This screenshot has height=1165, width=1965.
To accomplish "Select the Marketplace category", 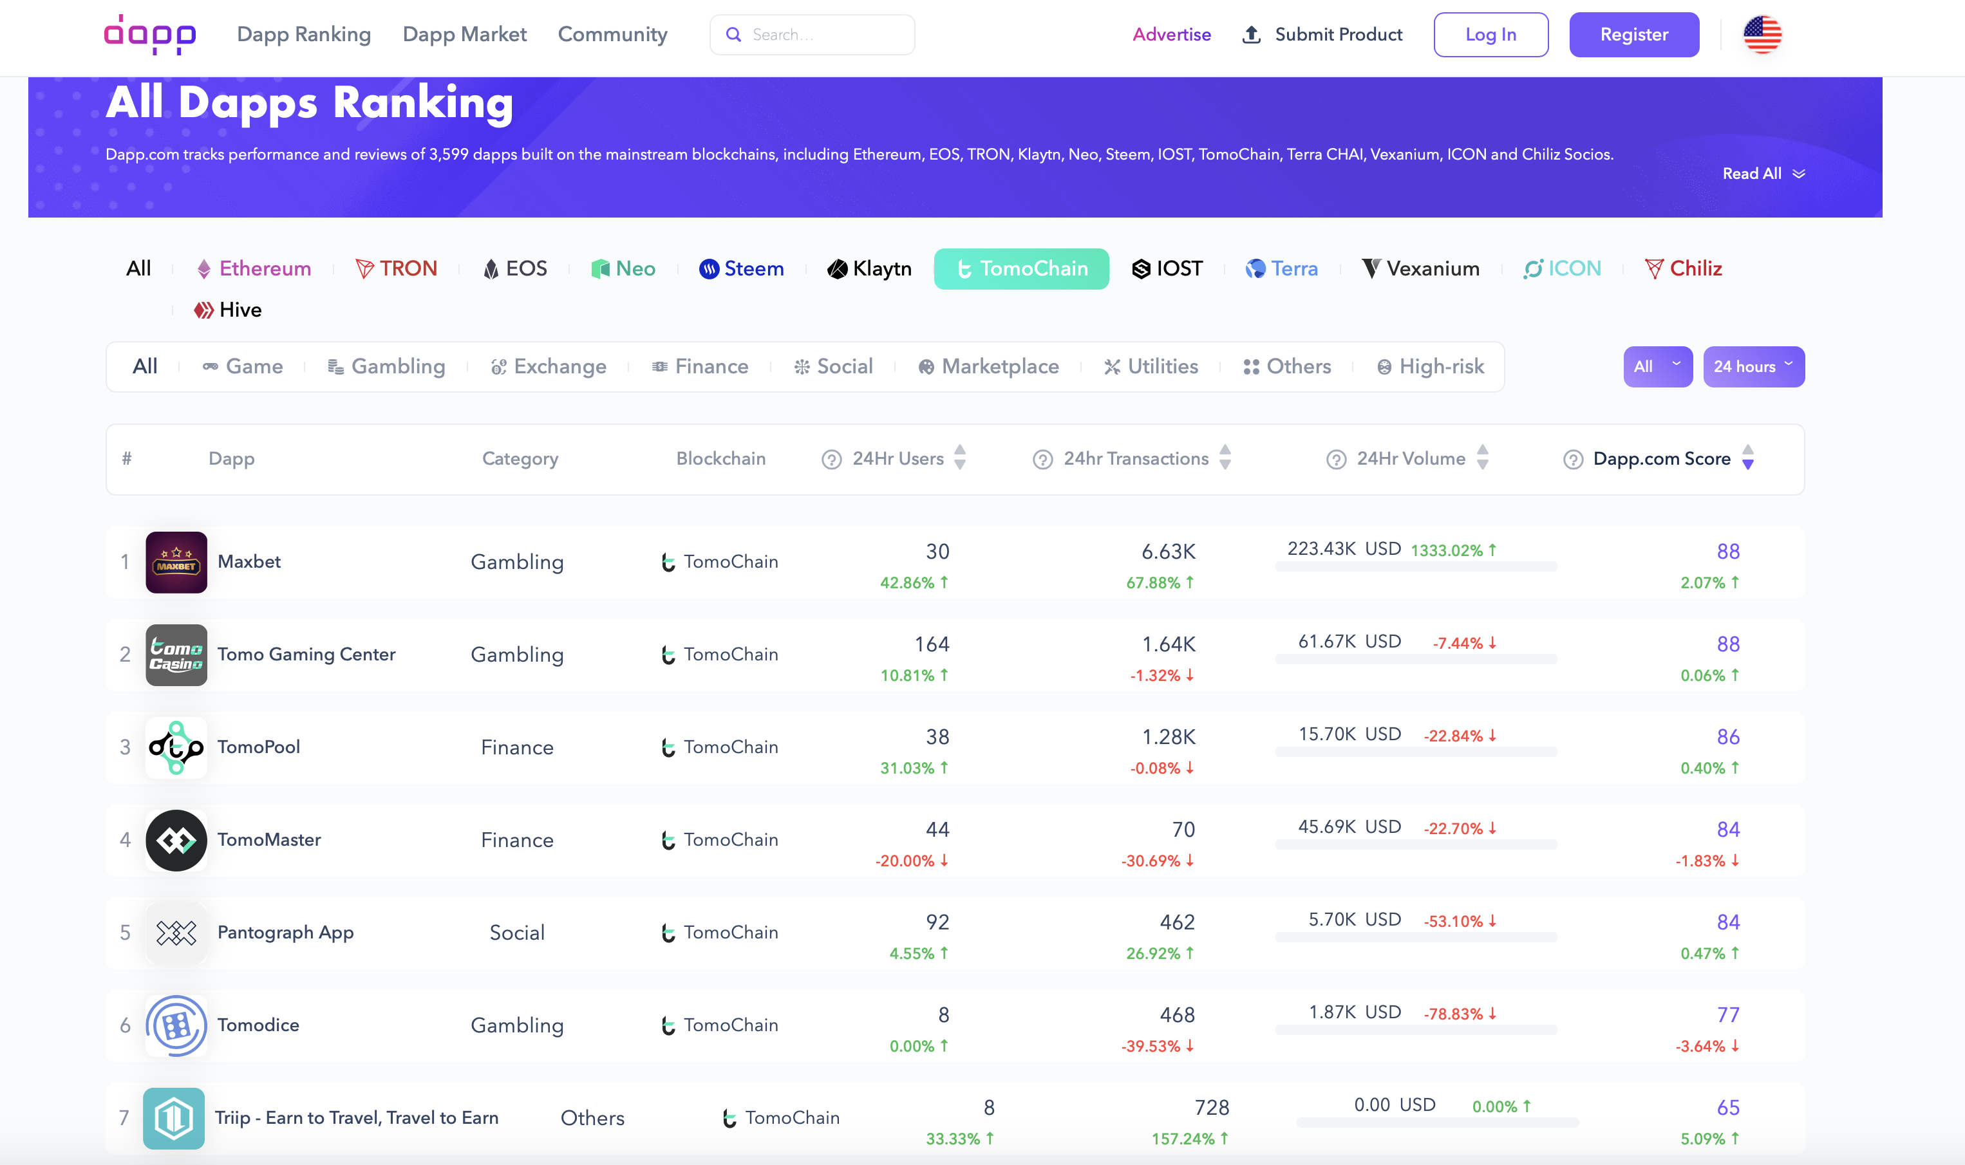I will point(988,367).
